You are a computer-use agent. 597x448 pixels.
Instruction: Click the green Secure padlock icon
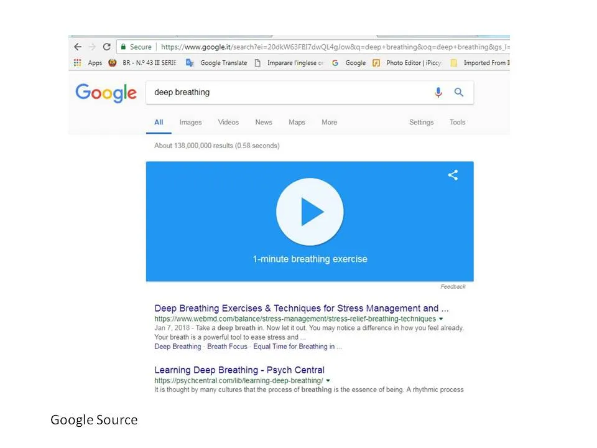[123, 47]
